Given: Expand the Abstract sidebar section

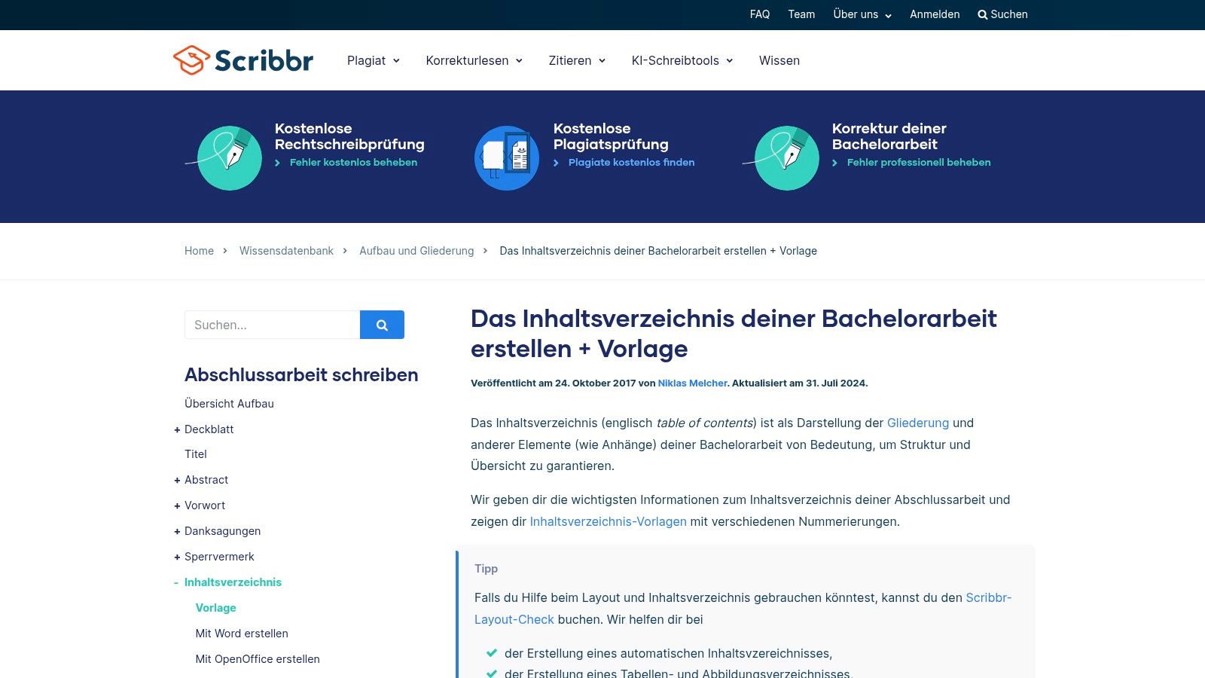Looking at the screenshot, I should point(177,480).
